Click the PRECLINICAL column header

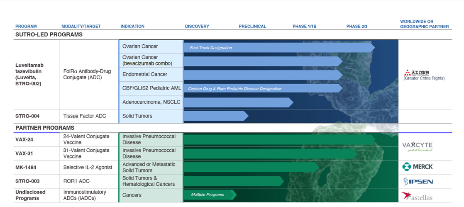point(252,26)
